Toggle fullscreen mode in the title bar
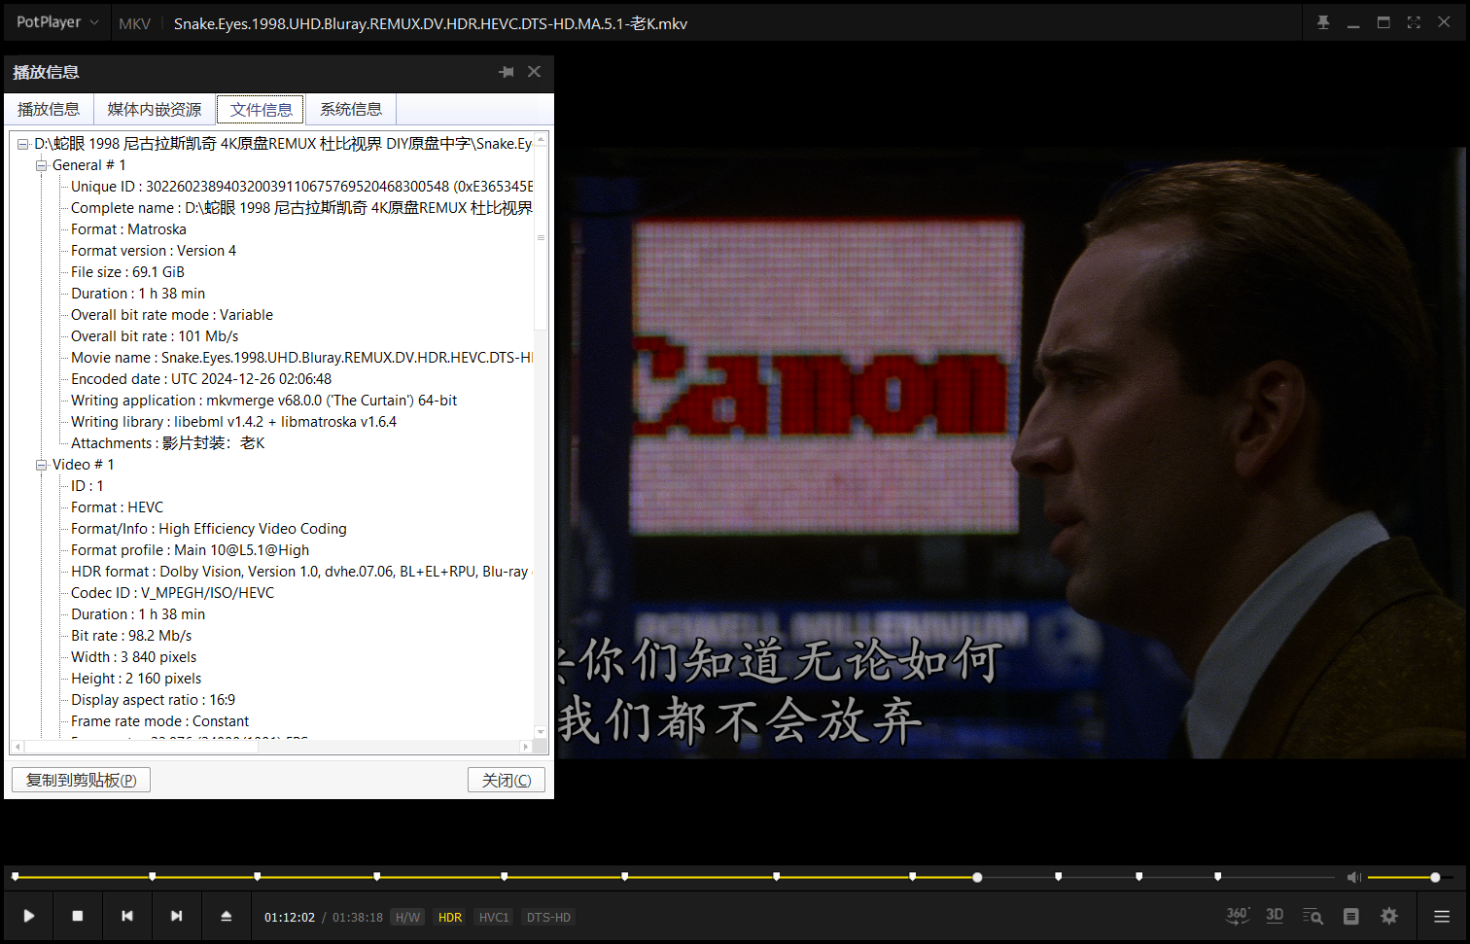This screenshot has height=944, width=1470. click(x=1414, y=22)
